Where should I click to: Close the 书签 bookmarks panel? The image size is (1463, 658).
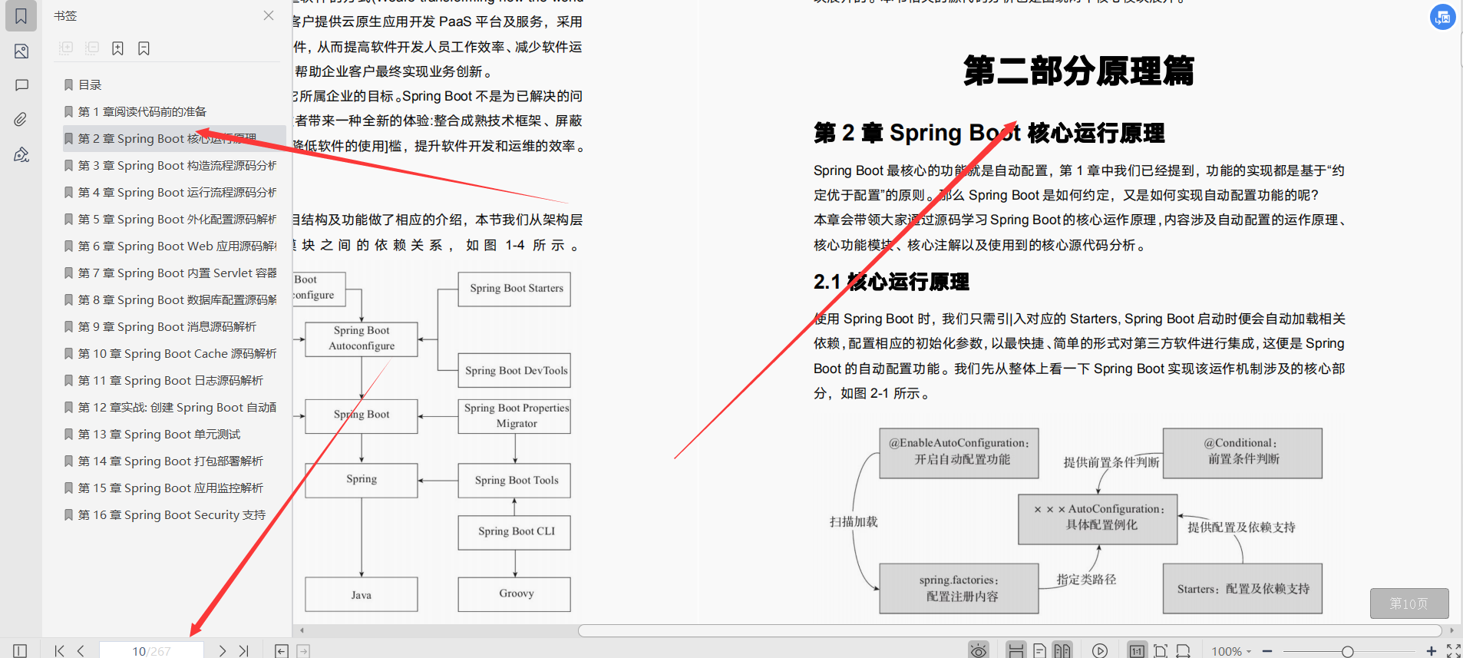(x=269, y=15)
